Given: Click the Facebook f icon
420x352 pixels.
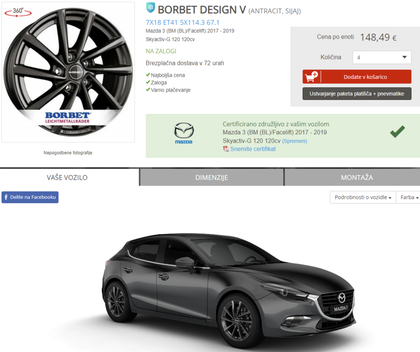Looking at the screenshot, I should coord(6,197).
